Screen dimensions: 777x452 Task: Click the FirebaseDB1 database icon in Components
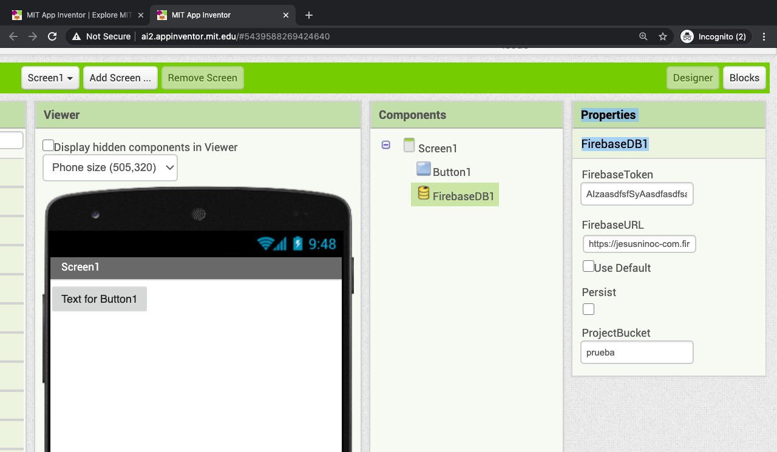pos(424,193)
